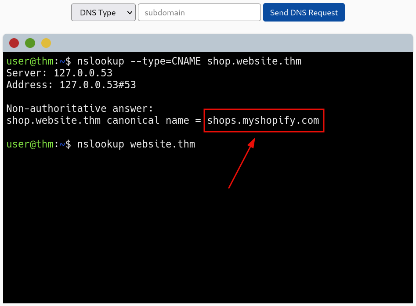Click the green terminal window circle
Viewport: 416px width, 306px height.
[30, 43]
